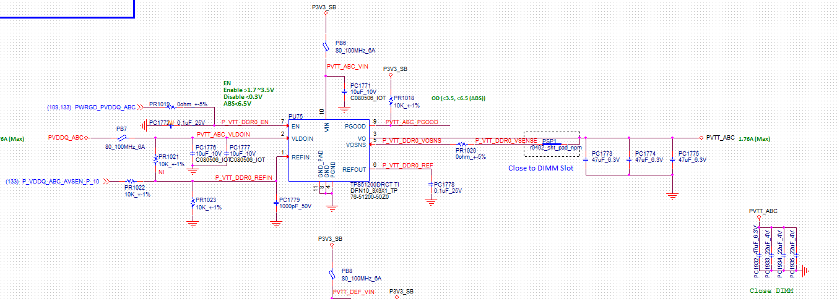Select the P_VTT_DDR0_EN net label

(x=245, y=122)
